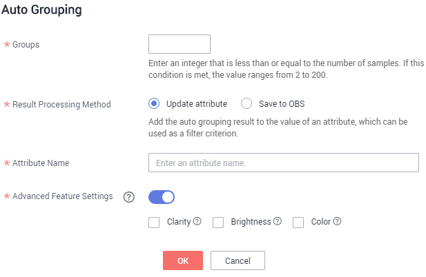The width and height of the screenshot is (426, 277).
Task: Click the Attribute Name text field
Action: [284, 163]
